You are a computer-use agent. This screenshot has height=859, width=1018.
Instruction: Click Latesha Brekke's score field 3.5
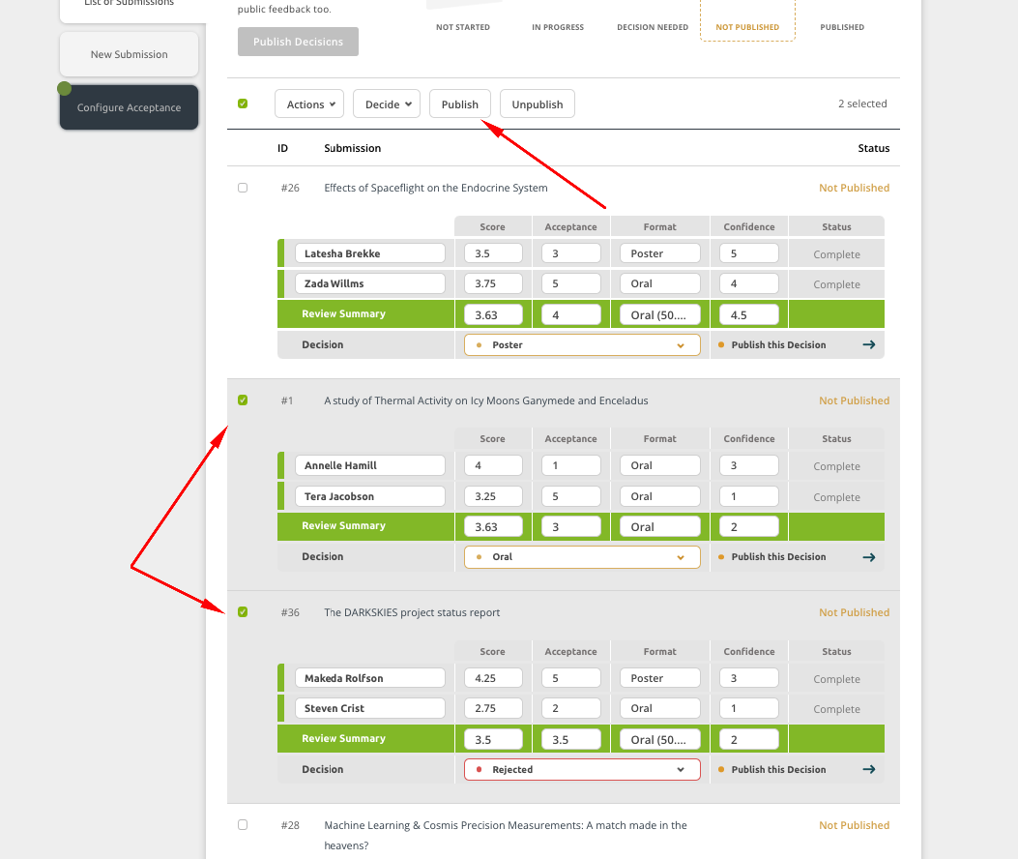(493, 253)
